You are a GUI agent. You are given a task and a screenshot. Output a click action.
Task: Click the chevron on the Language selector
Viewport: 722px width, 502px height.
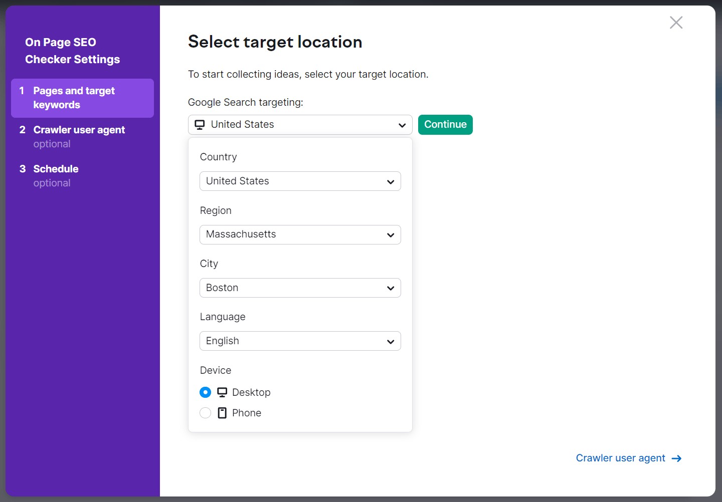tap(391, 341)
